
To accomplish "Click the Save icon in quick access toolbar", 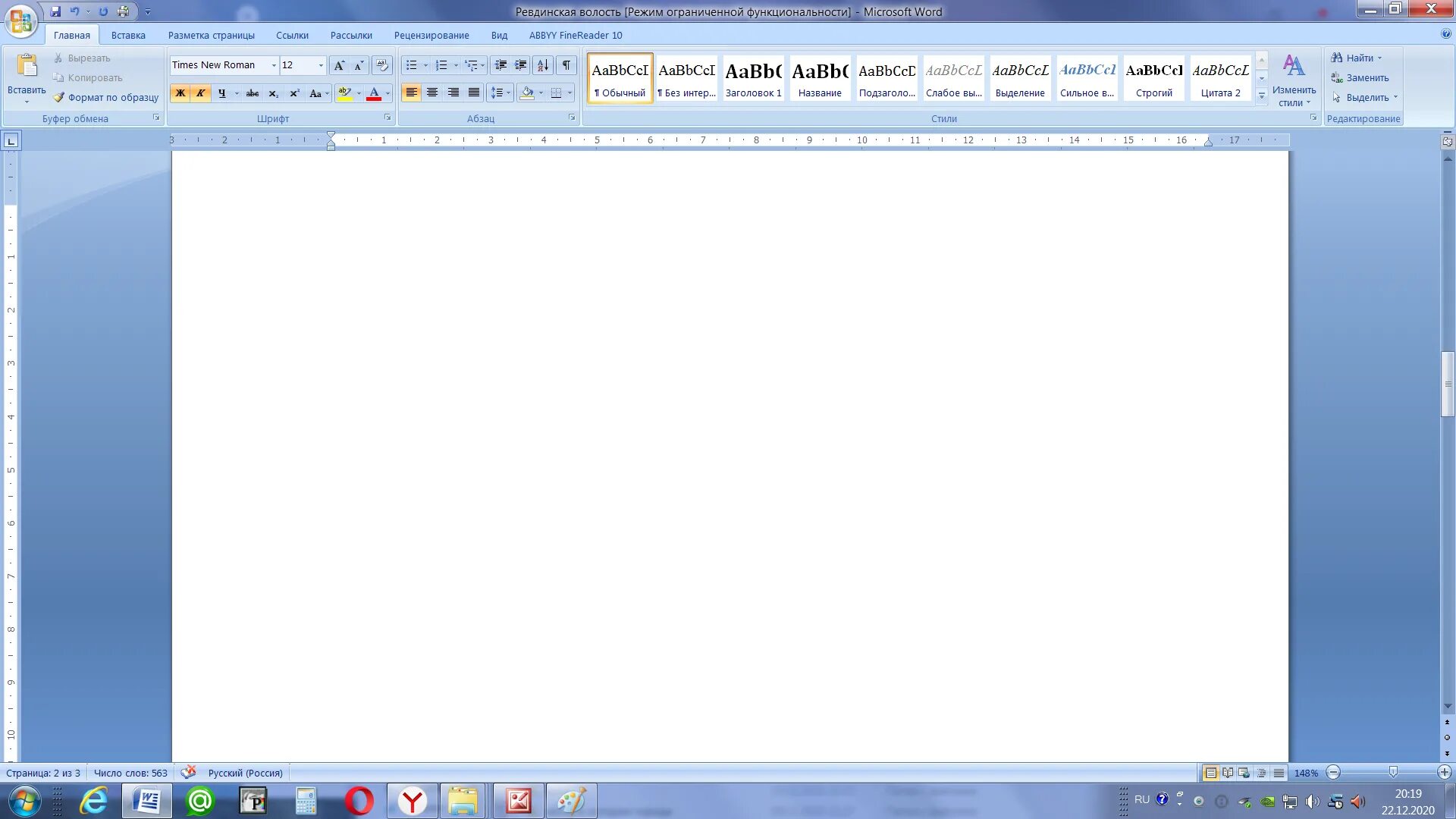I will point(55,11).
